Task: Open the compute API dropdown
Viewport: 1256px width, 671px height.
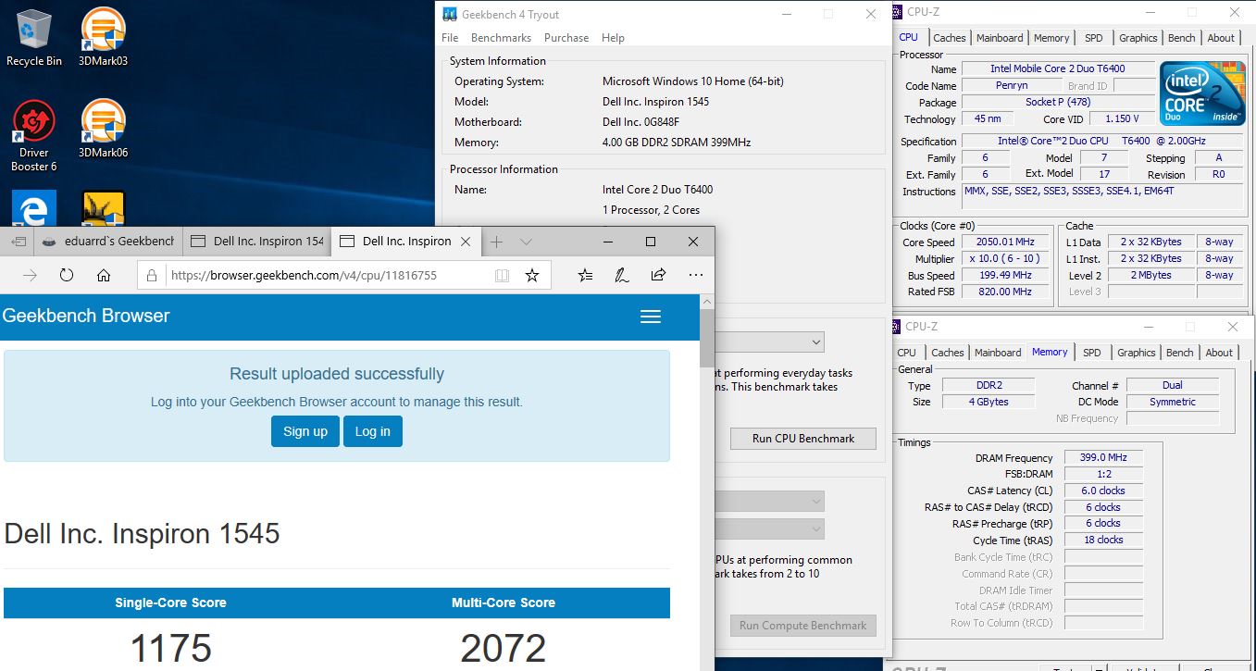Action: click(x=769, y=502)
